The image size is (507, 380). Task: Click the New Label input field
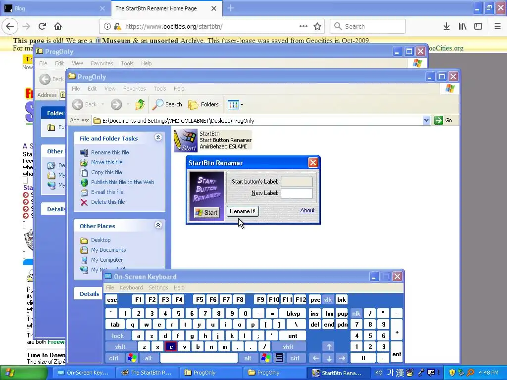click(297, 193)
